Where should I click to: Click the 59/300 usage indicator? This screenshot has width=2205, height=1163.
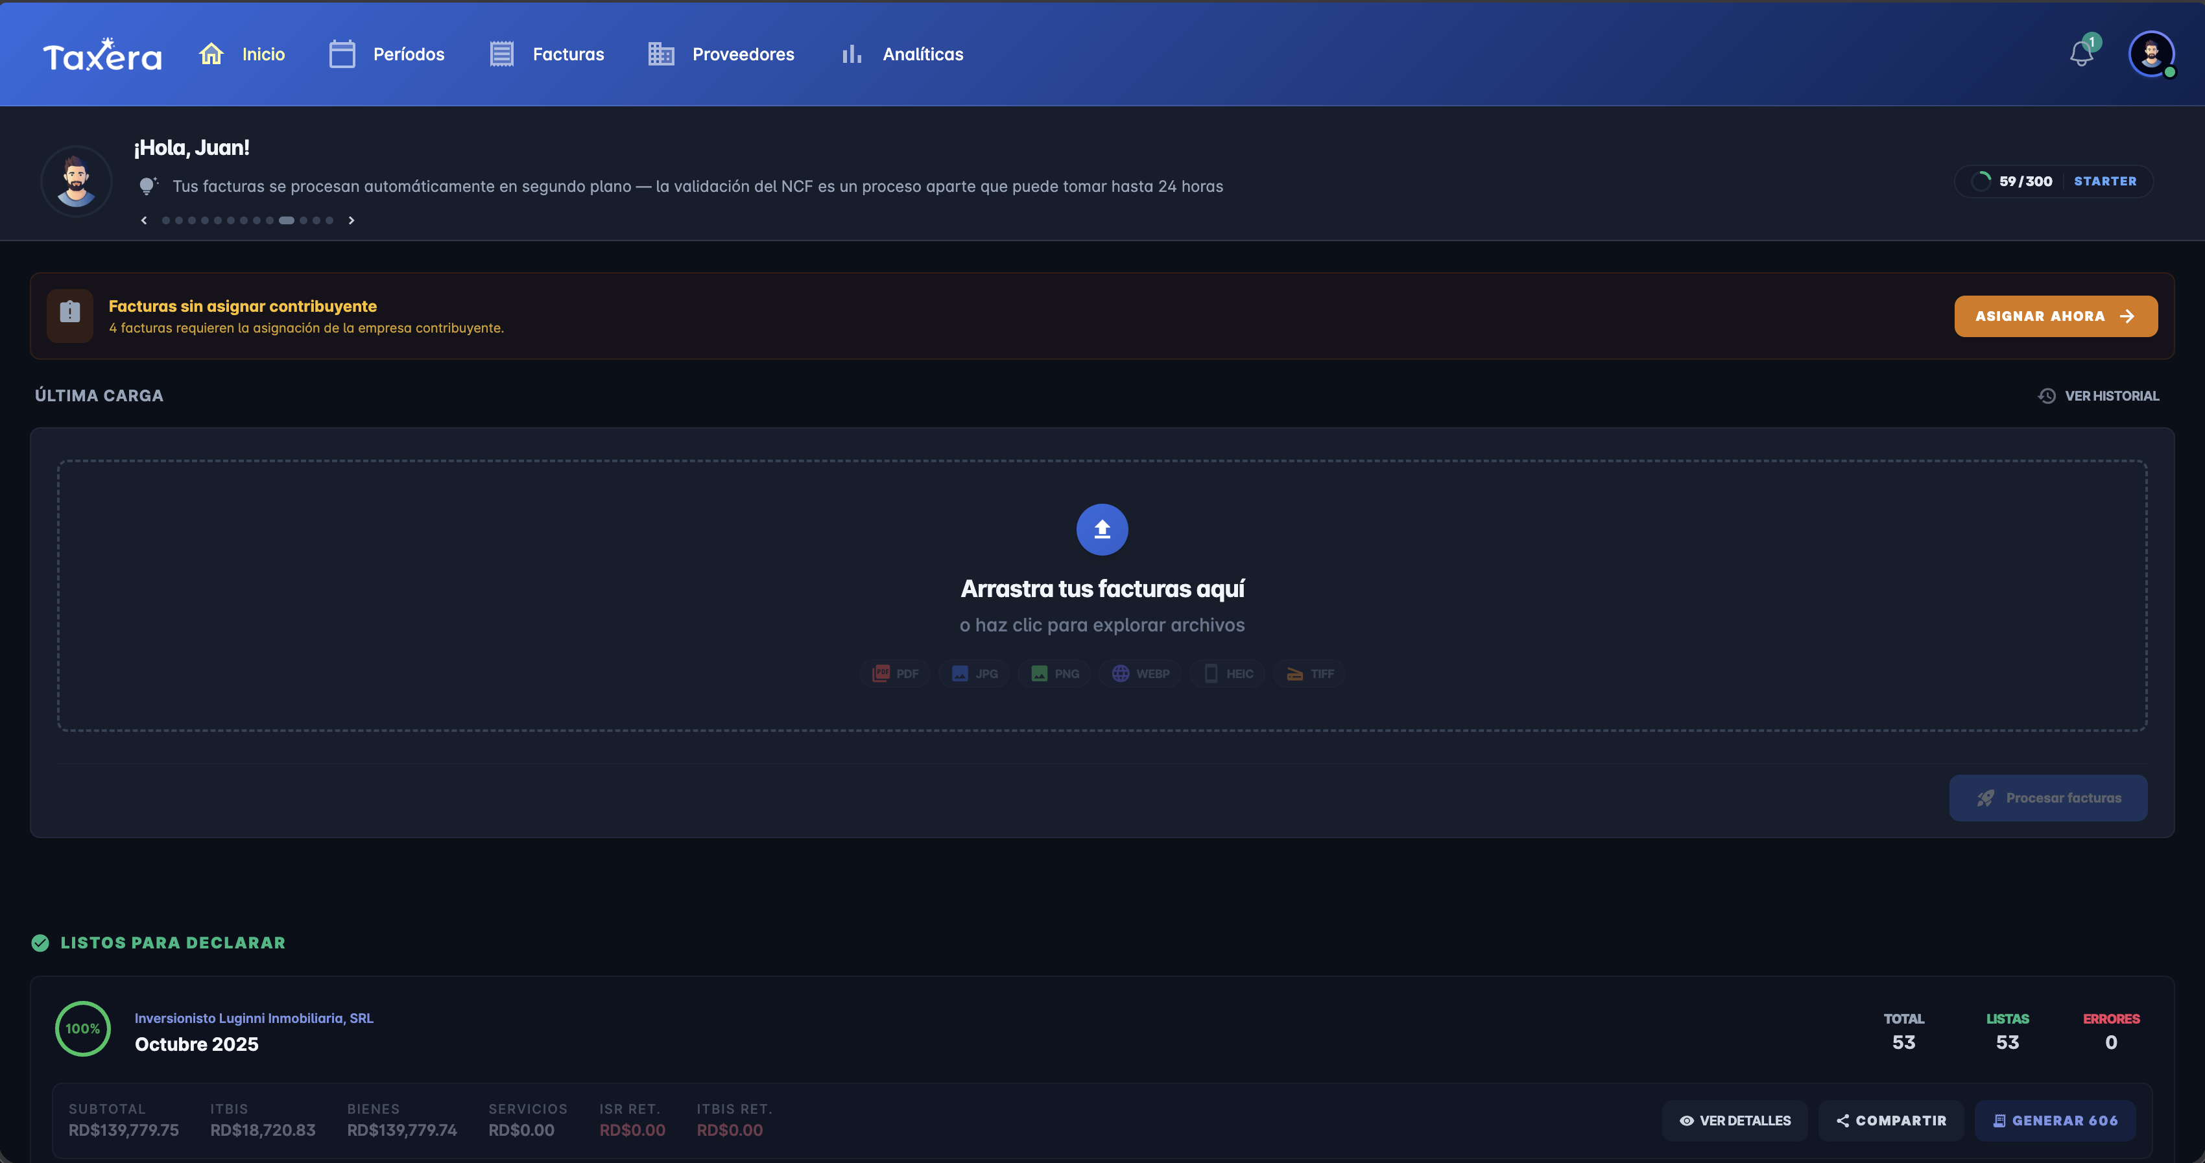(2012, 182)
